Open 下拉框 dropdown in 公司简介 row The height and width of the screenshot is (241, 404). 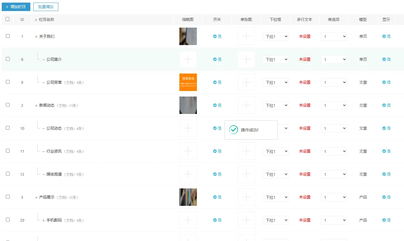[276, 60]
